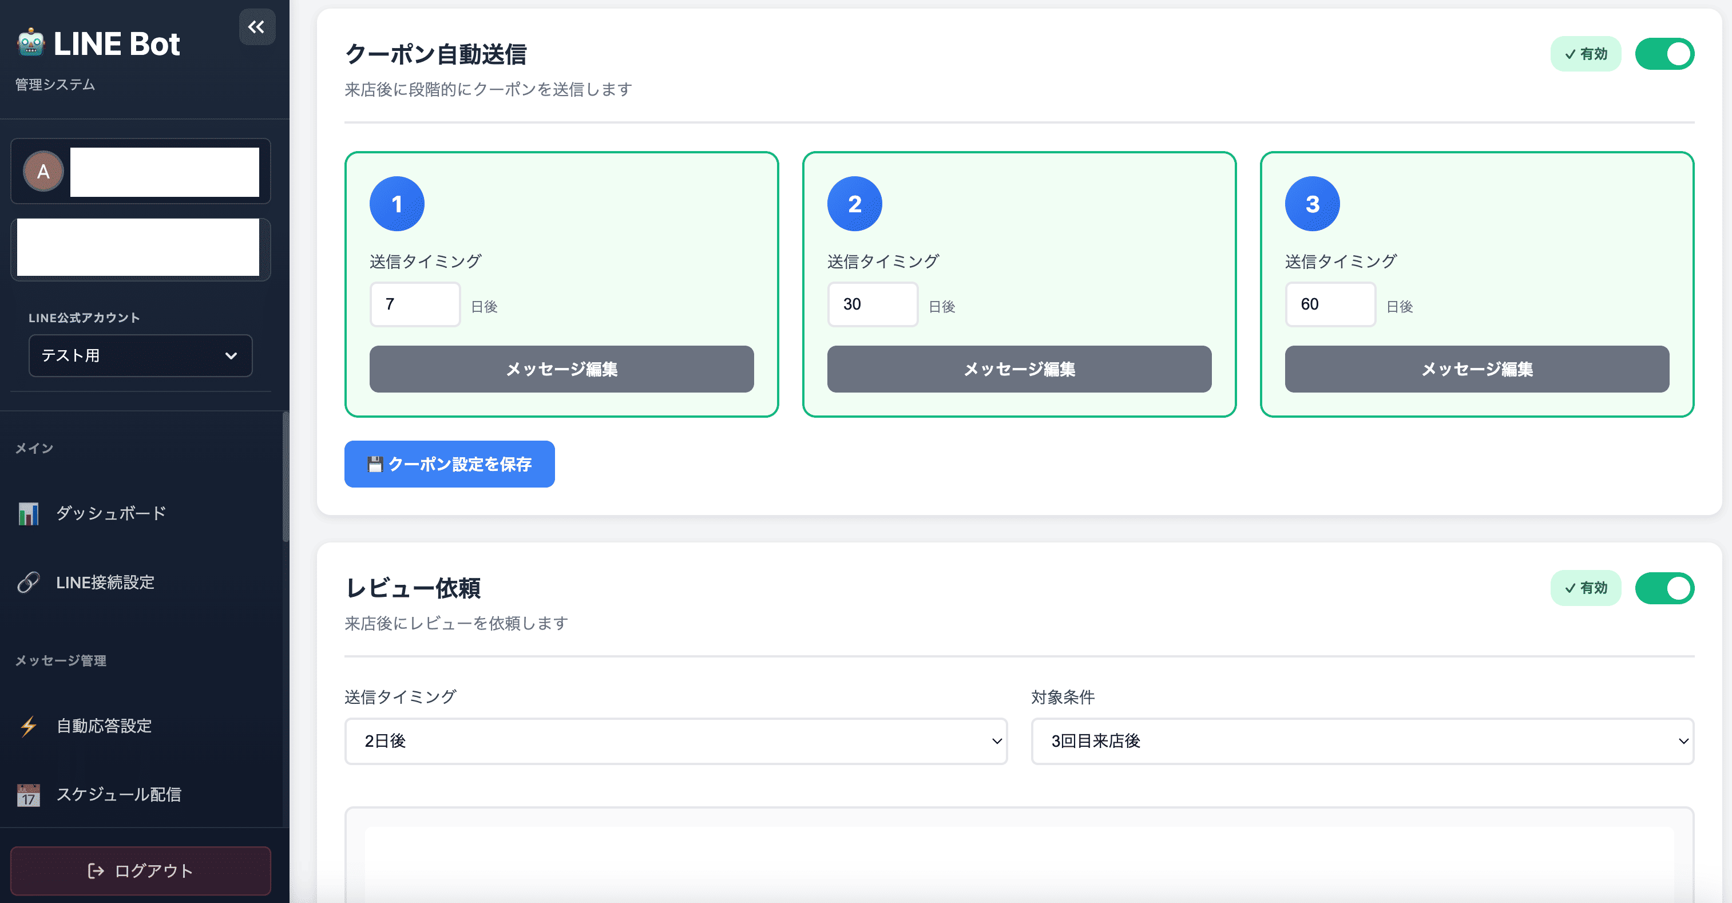
Task: Open the テスト用 account dropdown
Action: click(x=141, y=355)
